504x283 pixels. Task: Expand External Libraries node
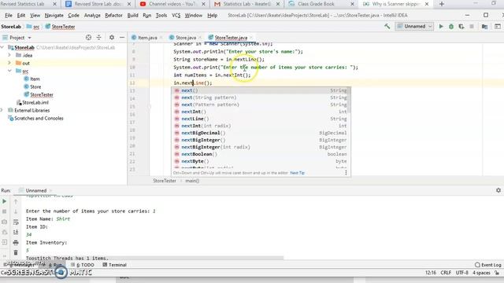[x=2, y=110]
